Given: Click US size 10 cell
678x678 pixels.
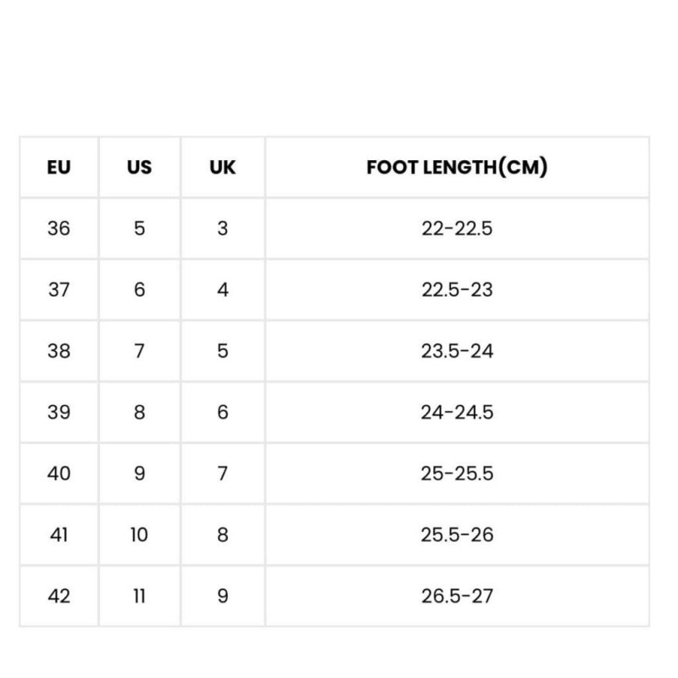Looking at the screenshot, I should tap(140, 536).
